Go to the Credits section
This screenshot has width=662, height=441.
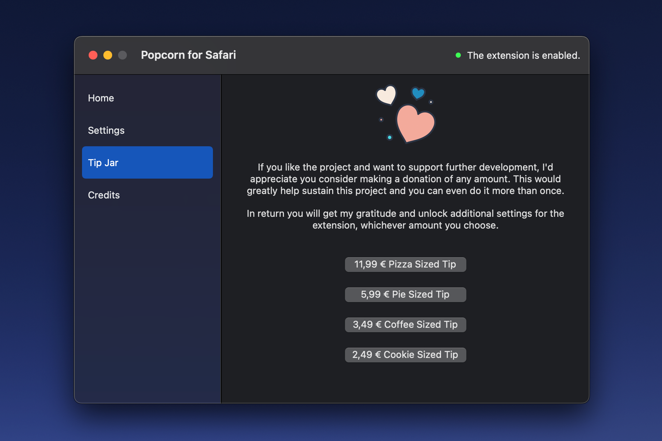(104, 195)
